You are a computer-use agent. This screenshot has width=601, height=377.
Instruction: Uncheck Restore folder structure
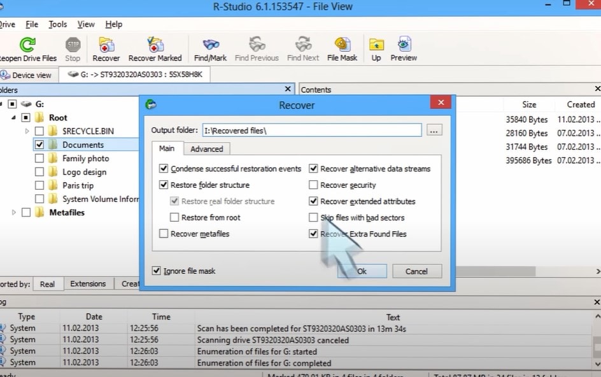click(164, 185)
